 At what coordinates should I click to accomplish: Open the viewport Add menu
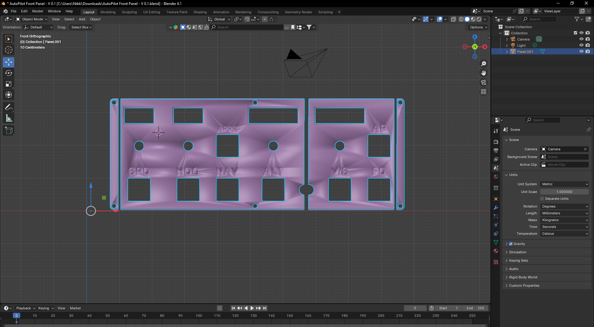click(x=82, y=19)
